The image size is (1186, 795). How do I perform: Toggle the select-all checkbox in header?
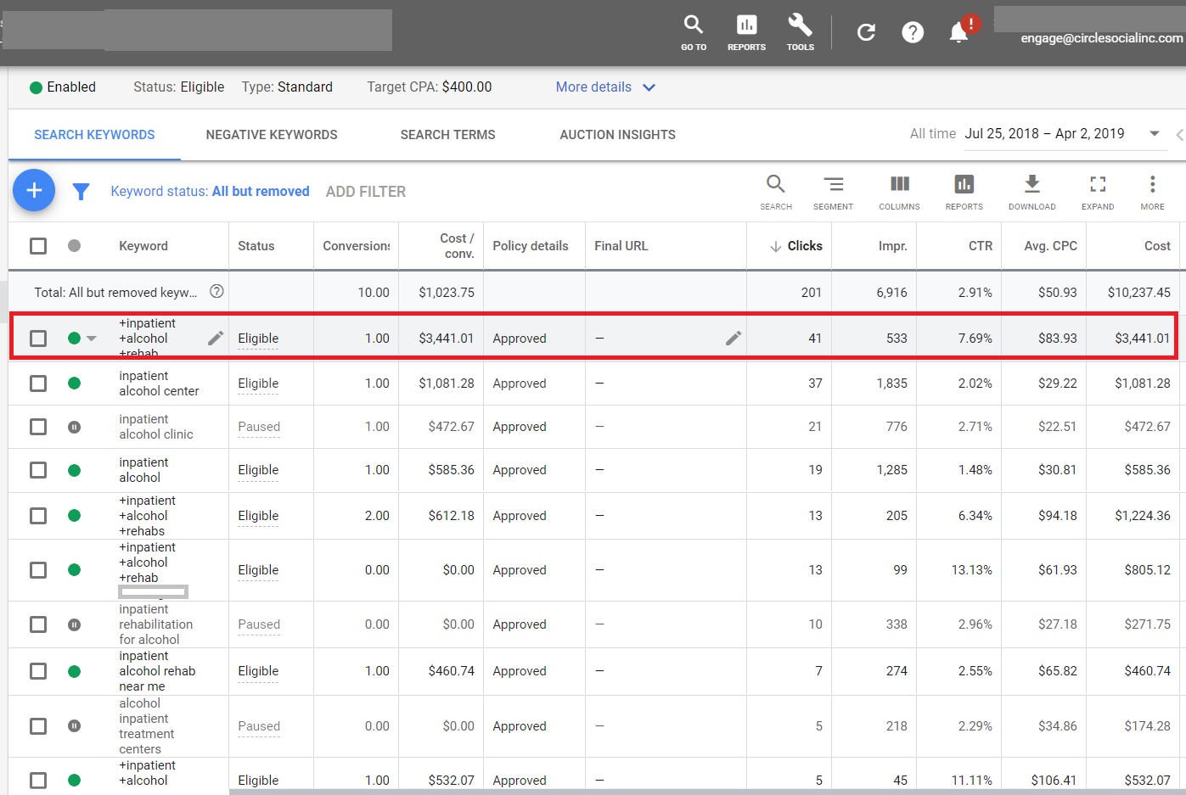38,246
